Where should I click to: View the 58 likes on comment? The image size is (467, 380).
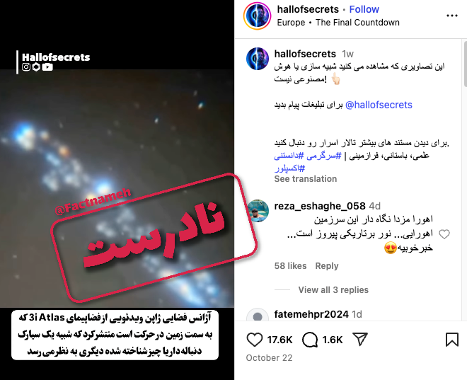(x=290, y=265)
